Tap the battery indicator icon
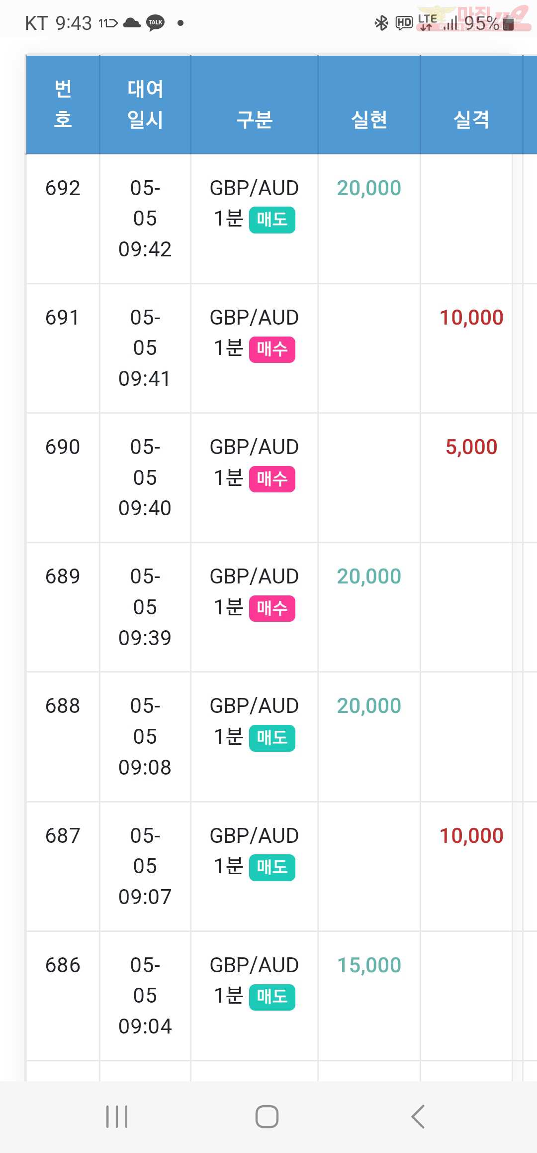The height and width of the screenshot is (1153, 537). [x=508, y=23]
